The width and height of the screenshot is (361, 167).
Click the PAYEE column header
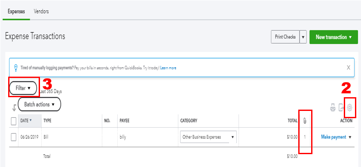pos(124,121)
